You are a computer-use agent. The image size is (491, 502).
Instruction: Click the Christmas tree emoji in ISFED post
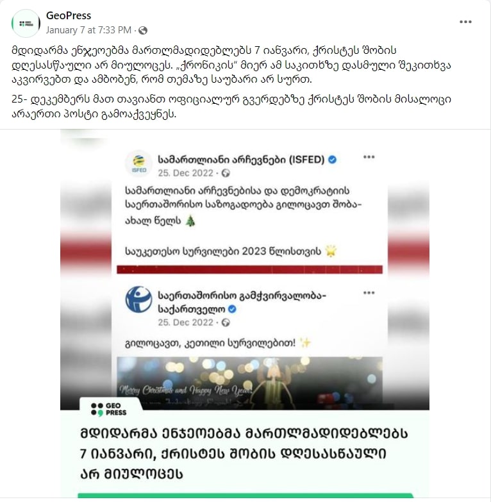(x=190, y=221)
